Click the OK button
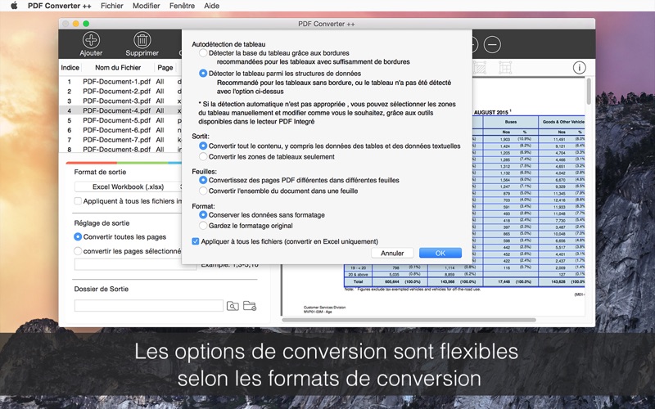The width and height of the screenshot is (655, 409). [440, 253]
